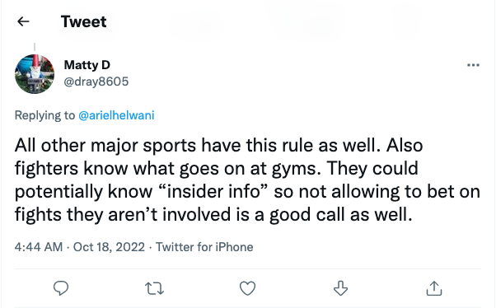Click the 4:44 AM timestamp
This screenshot has width=496, height=308.
(x=39, y=247)
